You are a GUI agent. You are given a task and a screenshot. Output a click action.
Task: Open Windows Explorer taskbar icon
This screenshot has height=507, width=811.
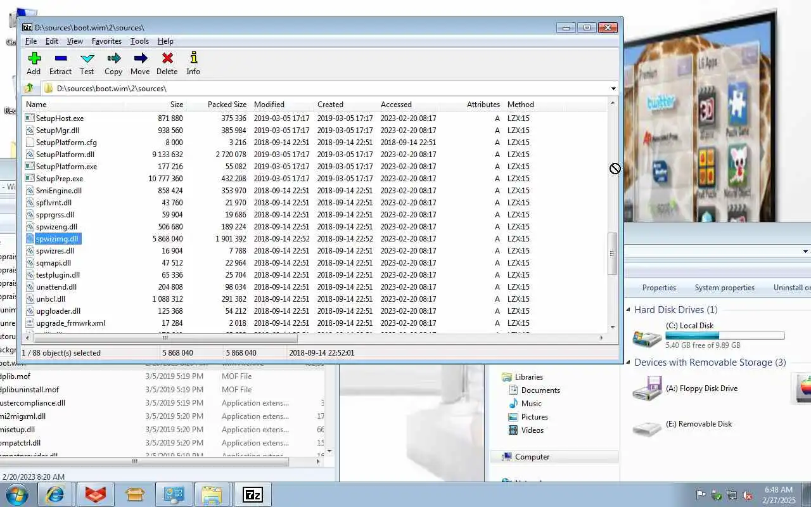[212, 494]
